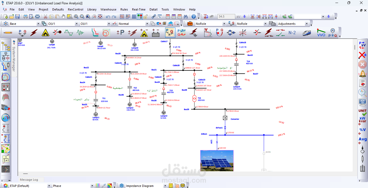Click the Help question mark icon
This screenshot has width=368, height=188.
coord(194,16)
